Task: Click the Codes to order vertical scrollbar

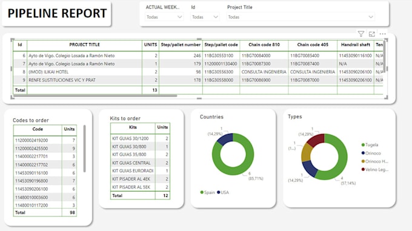Action: tap(84, 149)
